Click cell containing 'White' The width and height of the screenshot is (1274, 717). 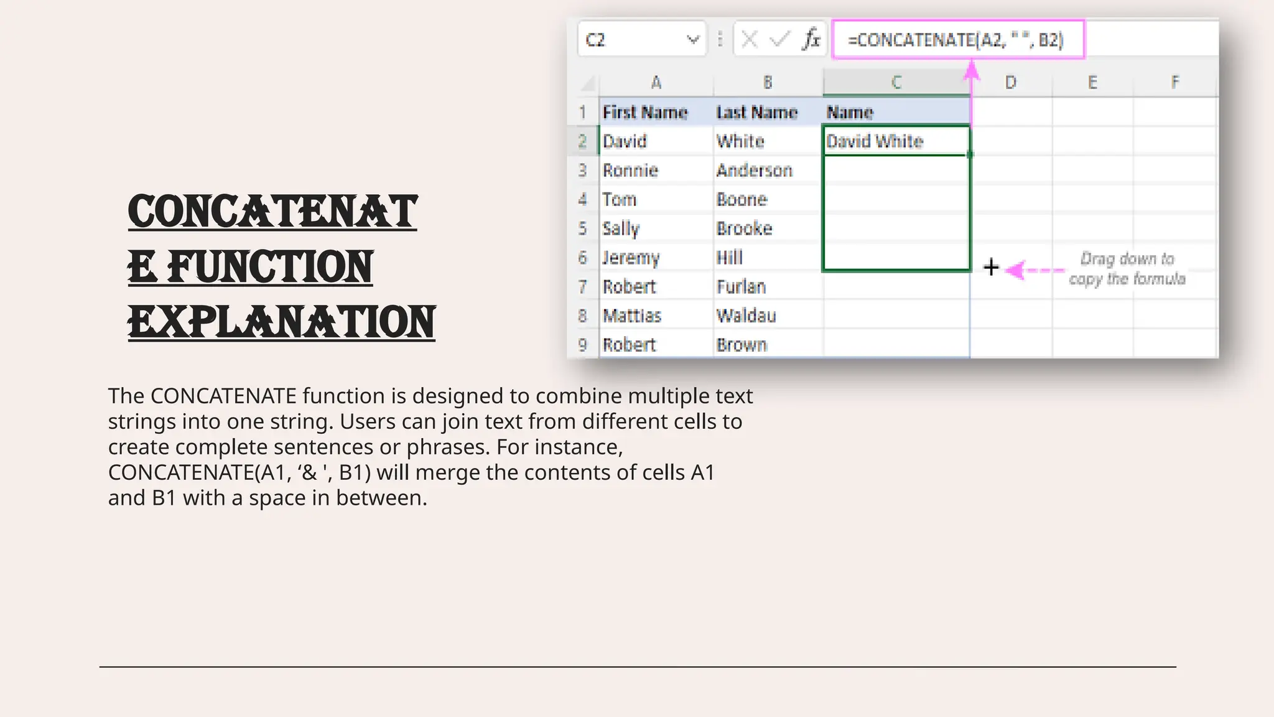[x=768, y=141]
